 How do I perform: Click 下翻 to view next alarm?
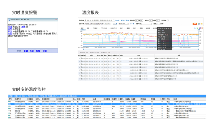tap(32, 51)
